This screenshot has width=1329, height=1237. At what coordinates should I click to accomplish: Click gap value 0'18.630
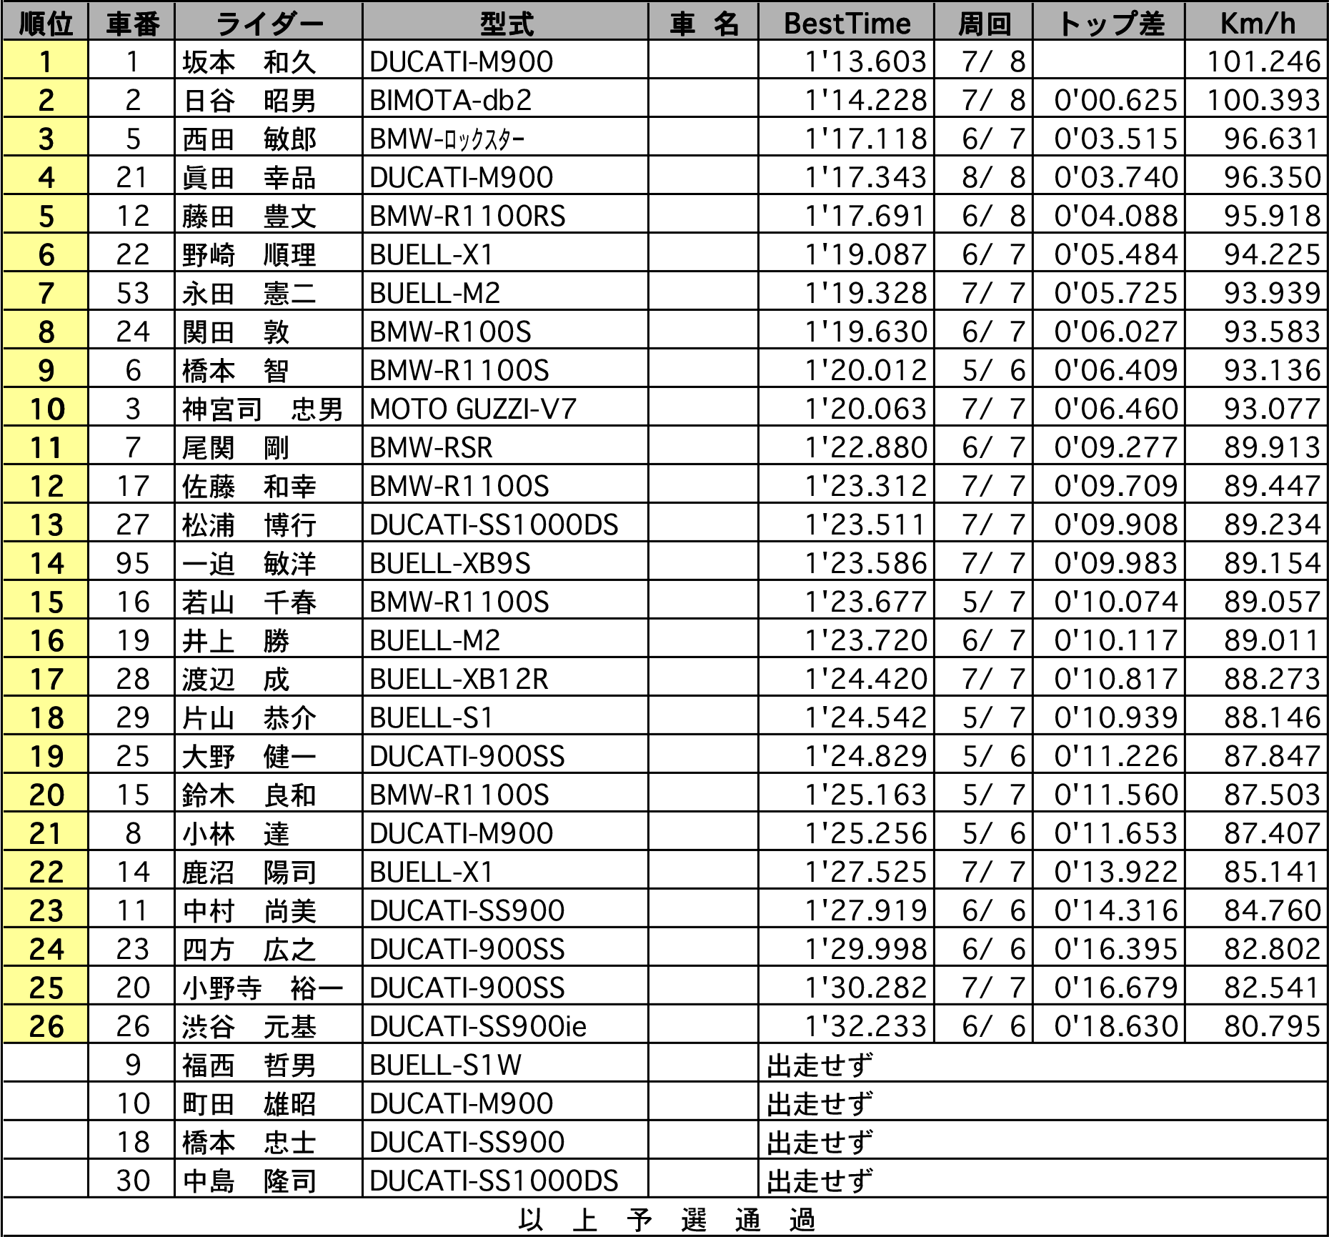click(1115, 1026)
